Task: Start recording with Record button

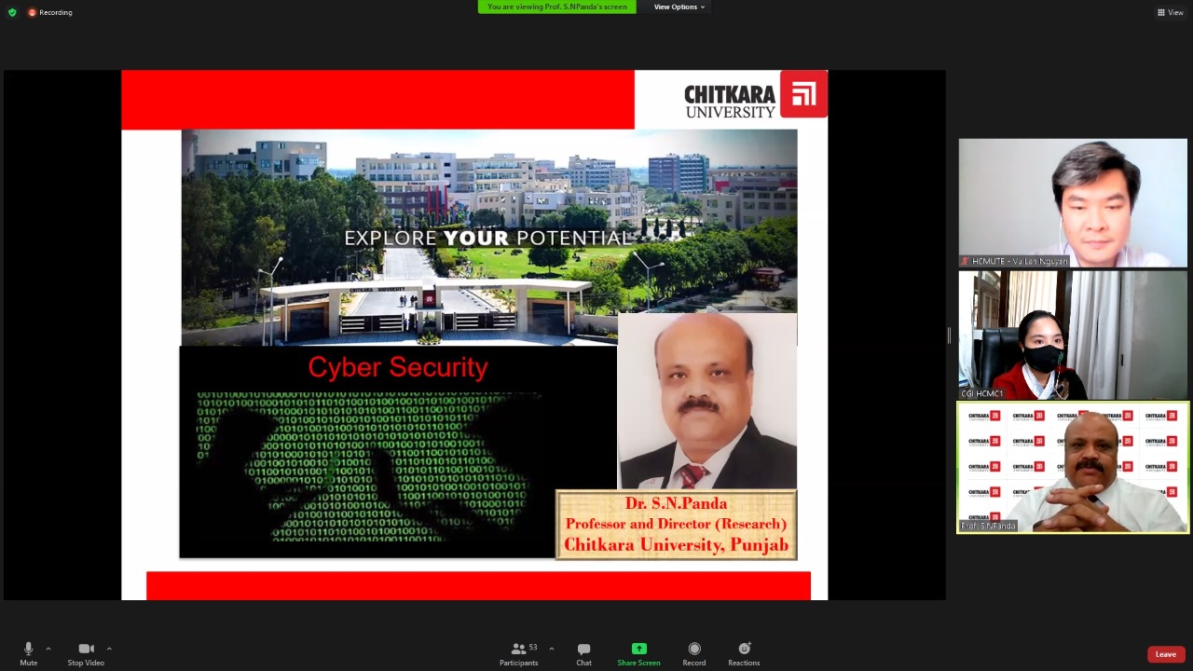Action: [x=693, y=653]
